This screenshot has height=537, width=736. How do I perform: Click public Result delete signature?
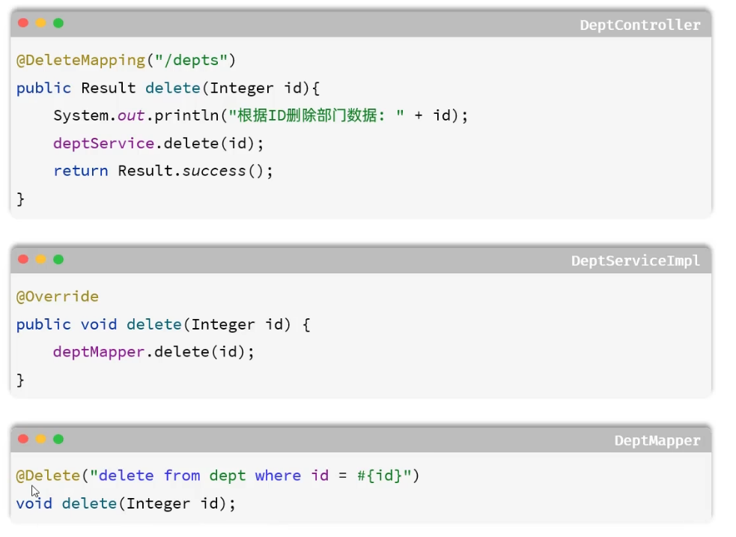pyautogui.click(x=168, y=88)
